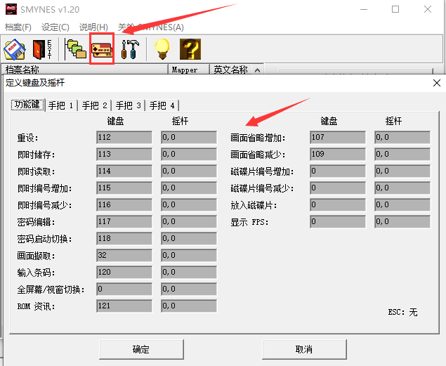Close the 定义键盘及摇杆 dialog
This screenshot has height=366, width=446.
pos(435,83)
